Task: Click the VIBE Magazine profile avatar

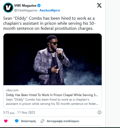Action: [x=8, y=7]
